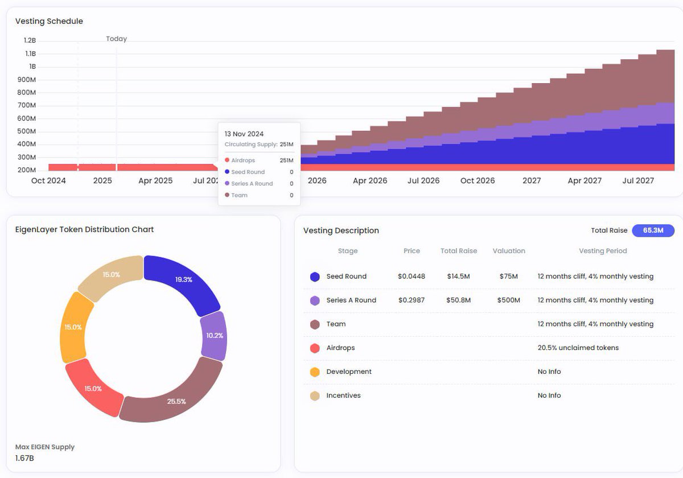Select the red 15.0% donut segment

[93, 388]
